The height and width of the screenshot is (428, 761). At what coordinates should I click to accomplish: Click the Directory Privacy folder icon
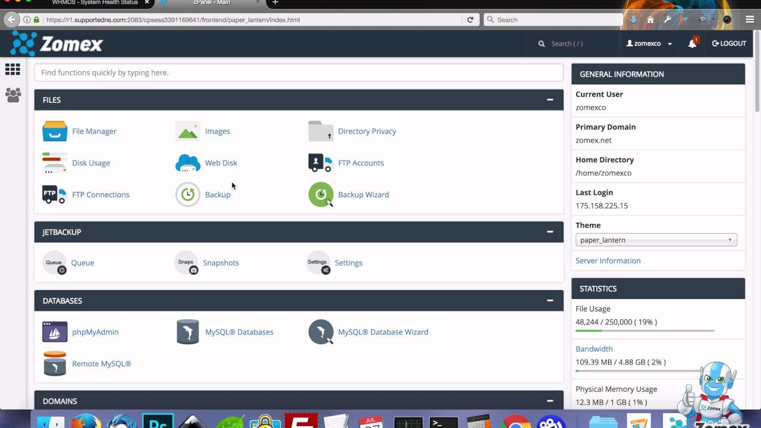pyautogui.click(x=320, y=131)
